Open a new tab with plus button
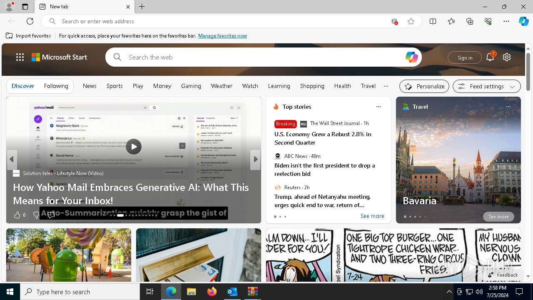533x300 pixels. 142,7
